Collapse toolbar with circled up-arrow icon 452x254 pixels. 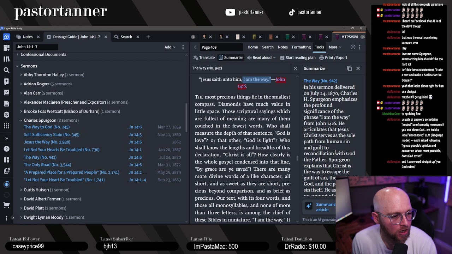(353, 47)
